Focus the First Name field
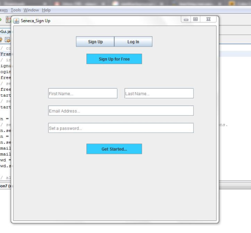 click(83, 93)
